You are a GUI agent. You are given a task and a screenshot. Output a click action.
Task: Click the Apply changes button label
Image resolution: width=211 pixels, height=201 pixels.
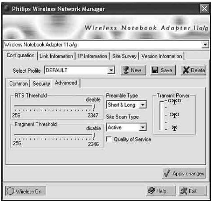point(188,173)
